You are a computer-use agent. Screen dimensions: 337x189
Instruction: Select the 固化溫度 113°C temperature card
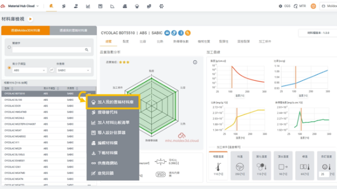click(x=261, y=165)
